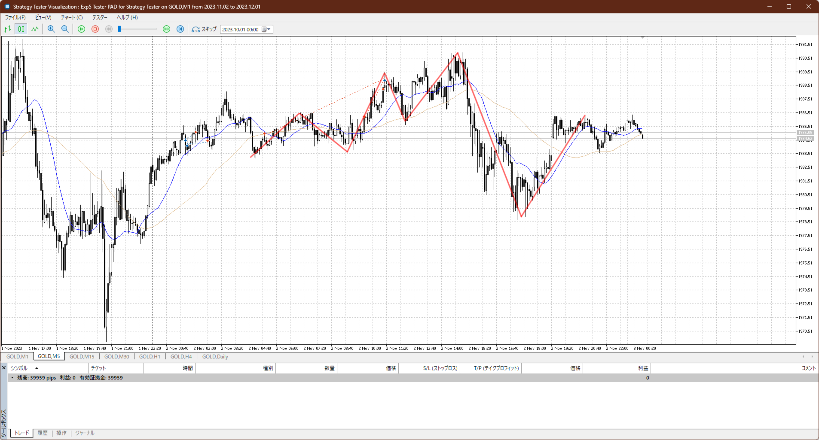Close the toolbox panel with X
819x440 pixels.
click(x=4, y=368)
